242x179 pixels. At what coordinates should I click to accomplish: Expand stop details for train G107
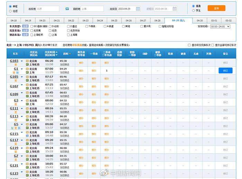pyautogui.click(x=22, y=86)
